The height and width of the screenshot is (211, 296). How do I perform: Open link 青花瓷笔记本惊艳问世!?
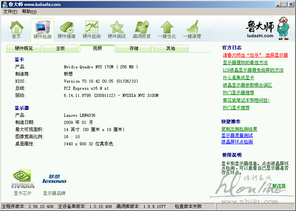[246, 100]
